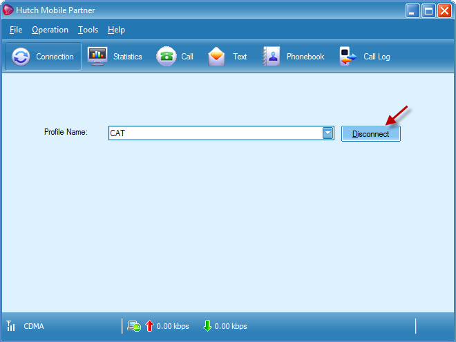Open the Statistics monitor icon

point(97,56)
